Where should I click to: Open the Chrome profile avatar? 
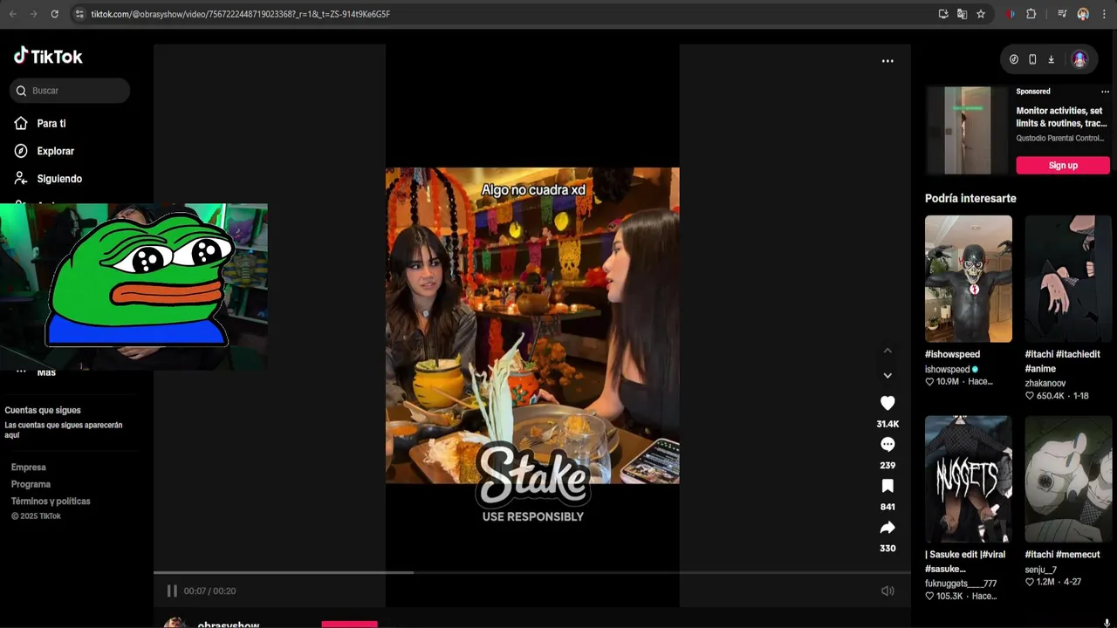(x=1083, y=14)
